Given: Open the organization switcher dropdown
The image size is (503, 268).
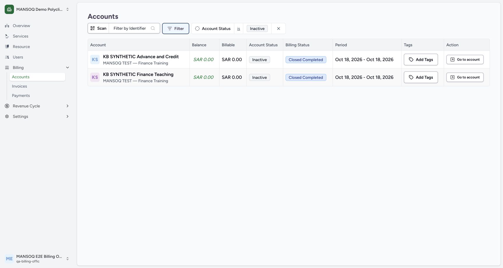Looking at the screenshot, I should [68, 9].
